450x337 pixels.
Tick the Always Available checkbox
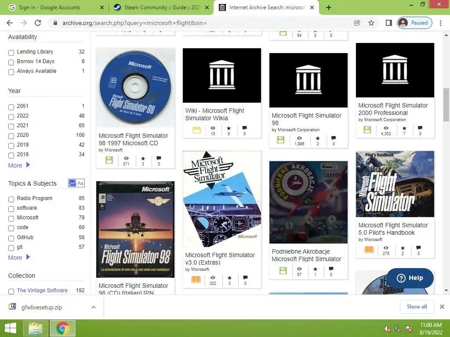coord(11,72)
